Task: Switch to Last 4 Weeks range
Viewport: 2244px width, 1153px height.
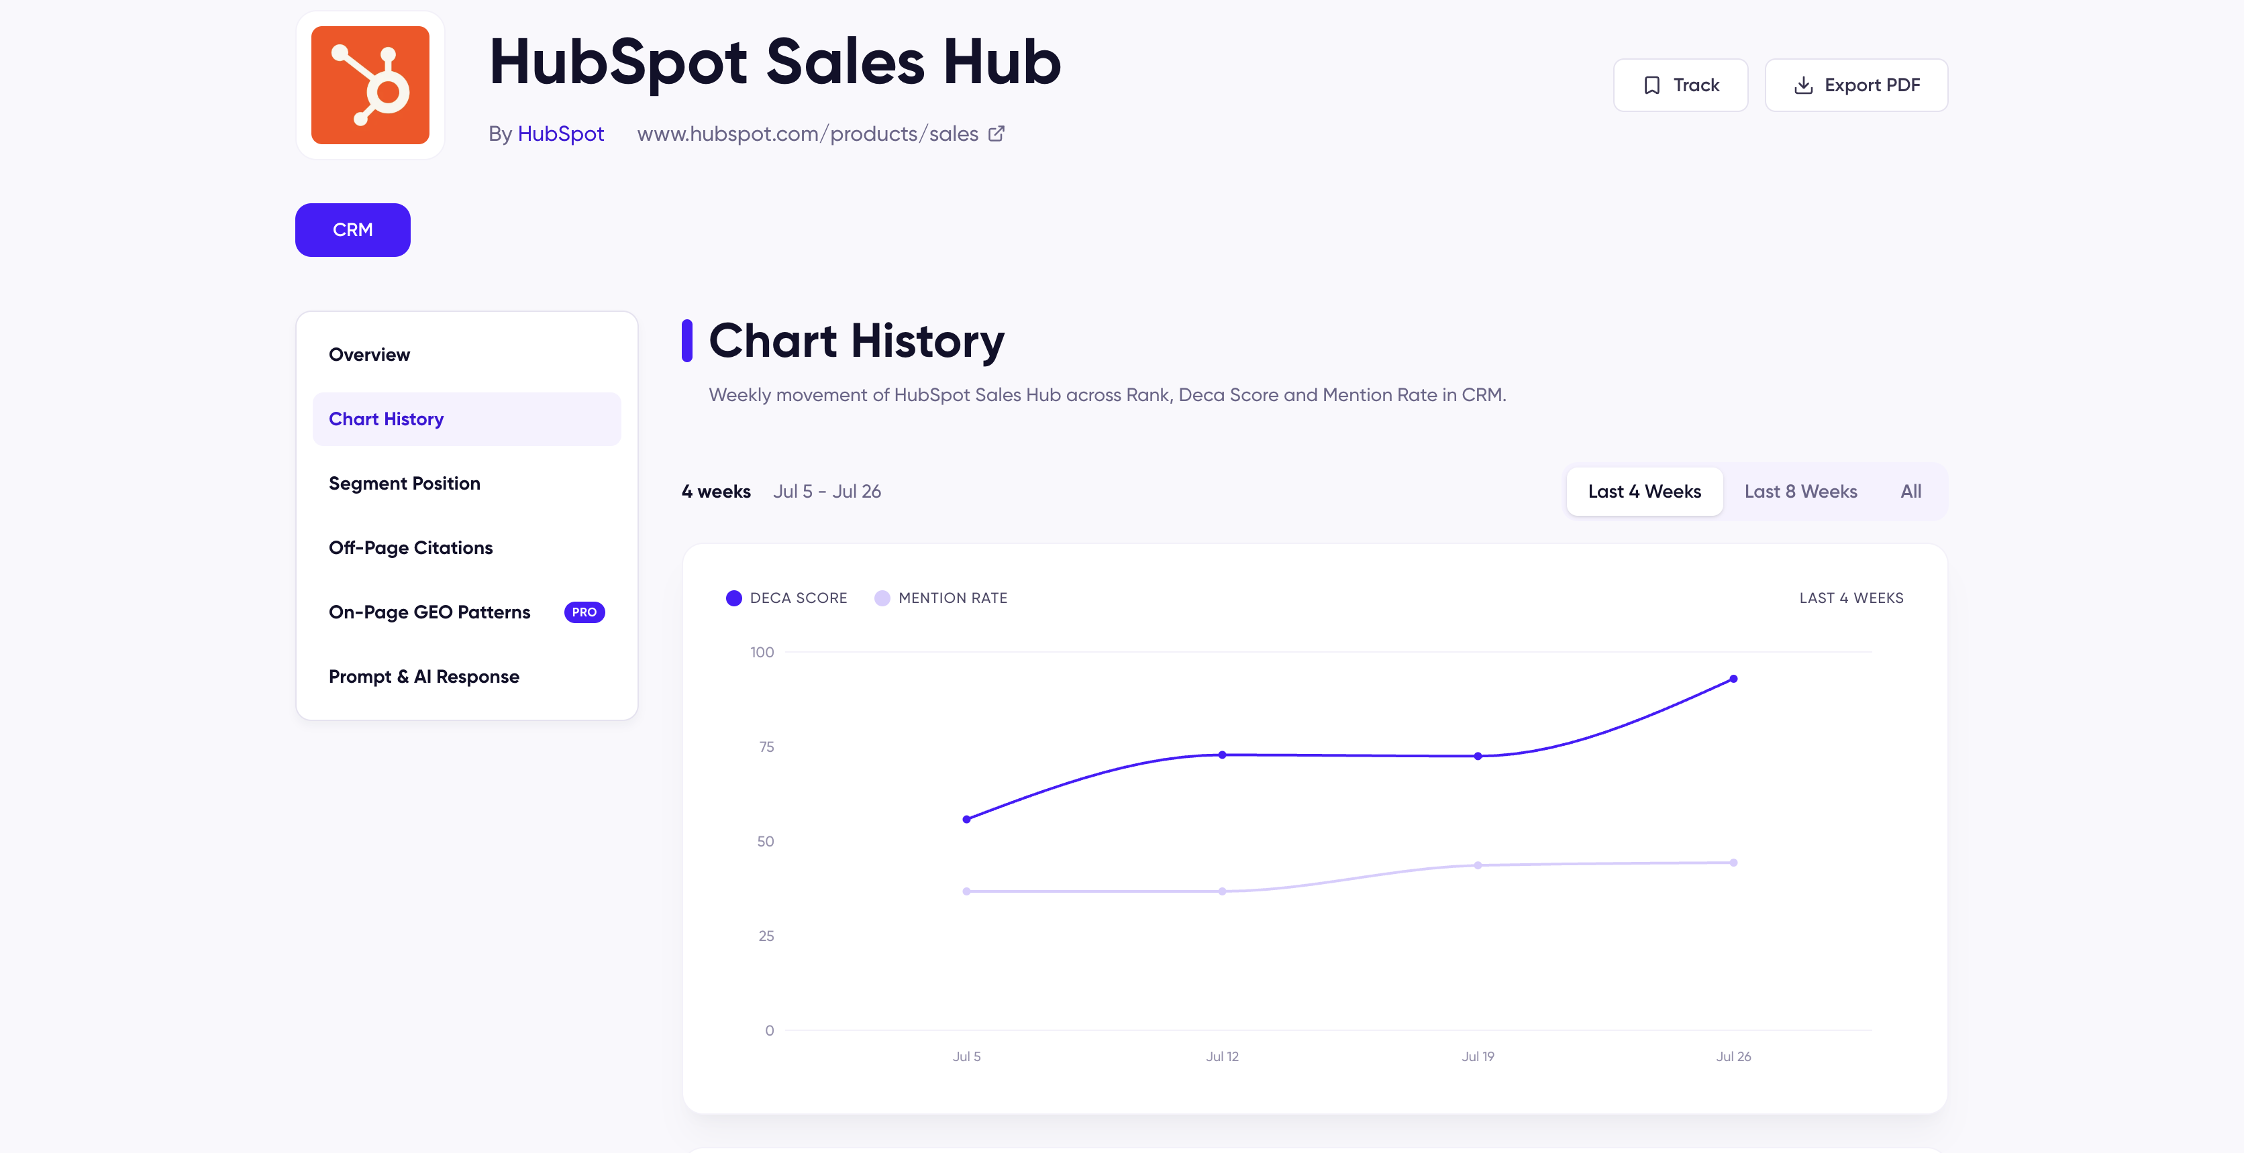Action: (1645, 491)
